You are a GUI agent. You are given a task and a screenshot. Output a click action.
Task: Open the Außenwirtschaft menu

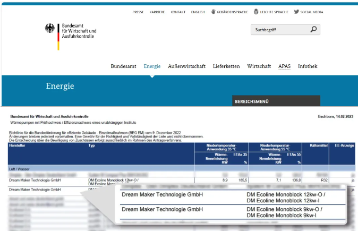(186, 66)
